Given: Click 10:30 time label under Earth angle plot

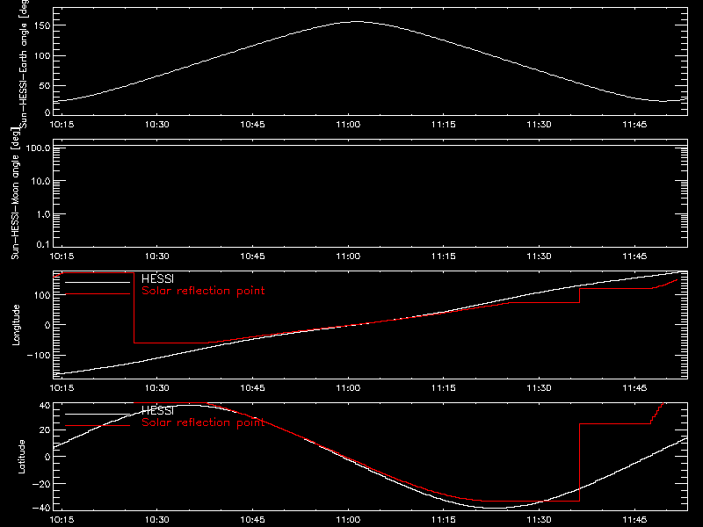Looking at the screenshot, I should (x=157, y=124).
